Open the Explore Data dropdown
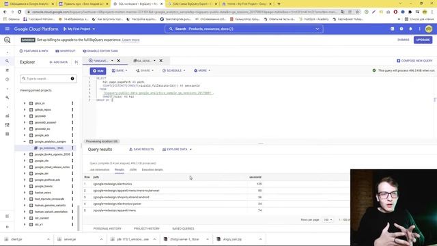Viewport: 437px width, 246px height. (x=178, y=150)
